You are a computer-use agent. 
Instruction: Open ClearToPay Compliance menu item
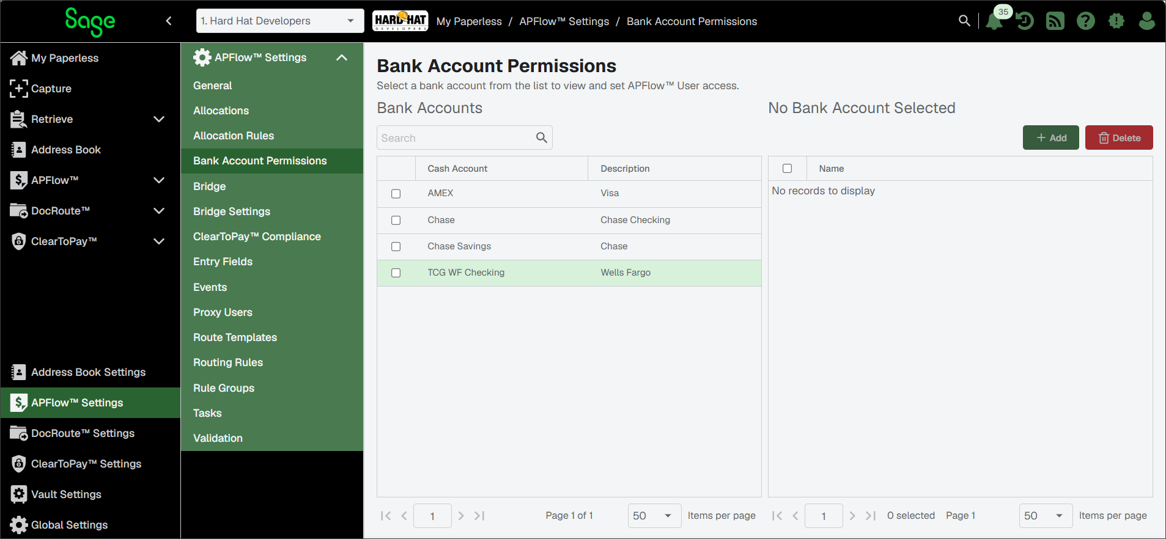(272, 237)
